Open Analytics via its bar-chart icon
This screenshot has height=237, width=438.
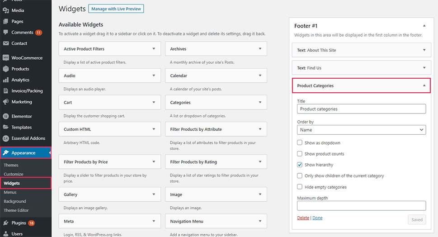(x=6, y=80)
